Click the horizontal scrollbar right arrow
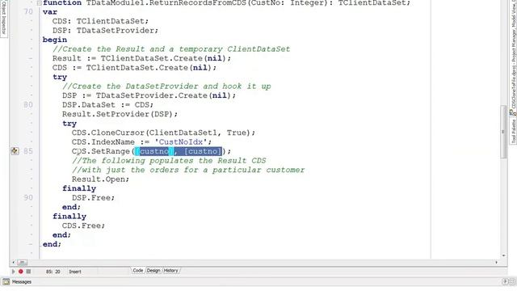Screen dimensions: 517x291 click(x=496, y=262)
